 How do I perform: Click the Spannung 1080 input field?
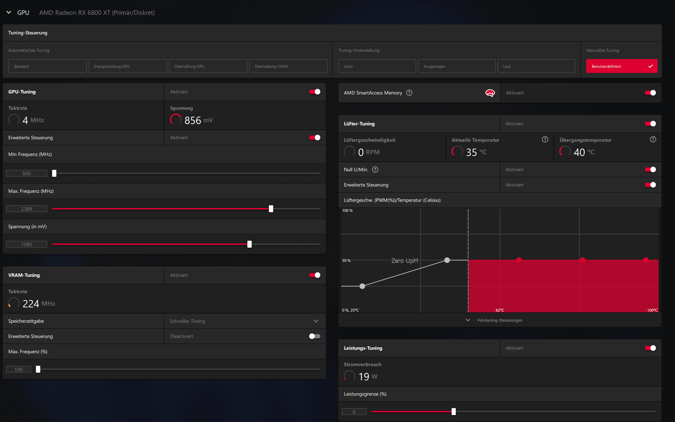(26, 244)
